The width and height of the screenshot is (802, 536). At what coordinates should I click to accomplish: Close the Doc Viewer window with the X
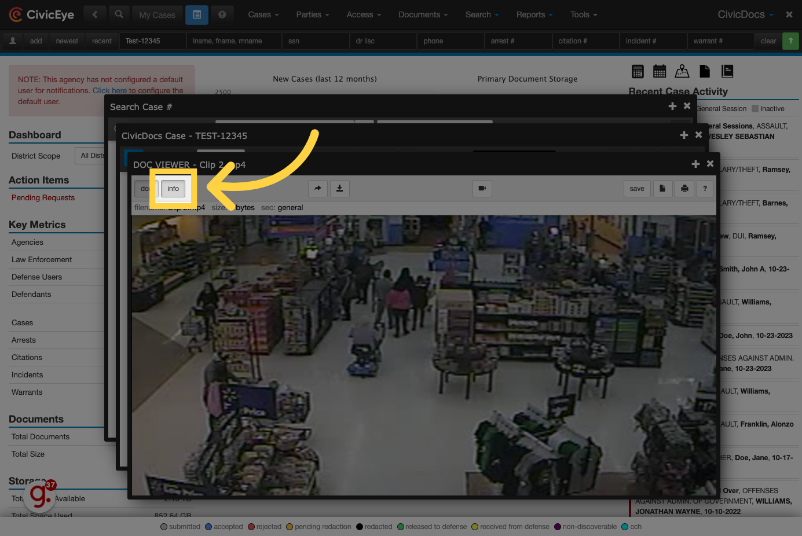710,164
